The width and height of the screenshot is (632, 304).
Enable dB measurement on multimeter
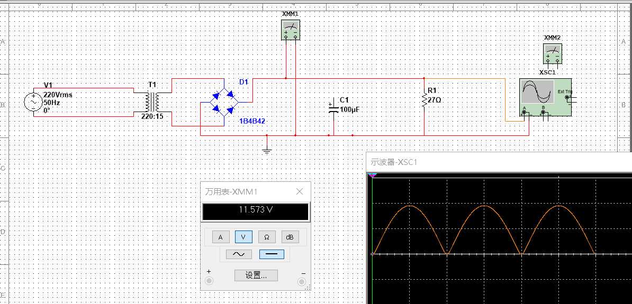pos(290,237)
